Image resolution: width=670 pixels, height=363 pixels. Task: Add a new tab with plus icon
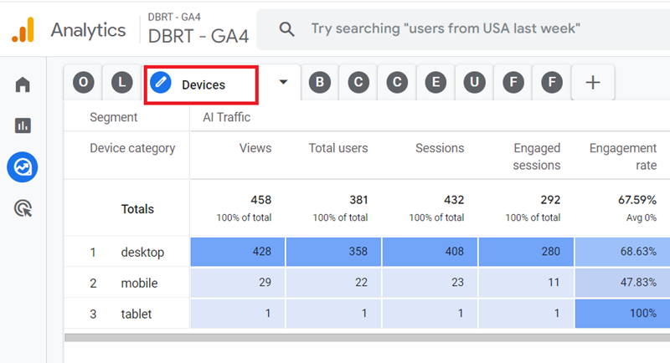(593, 82)
